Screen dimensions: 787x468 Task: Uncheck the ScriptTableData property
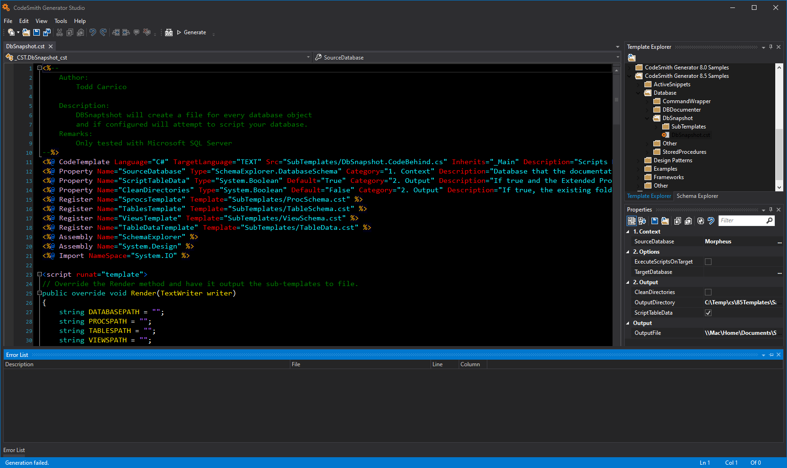click(708, 312)
